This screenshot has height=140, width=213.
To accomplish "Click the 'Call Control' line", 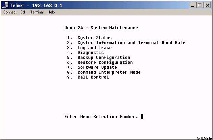I will 88,77.
